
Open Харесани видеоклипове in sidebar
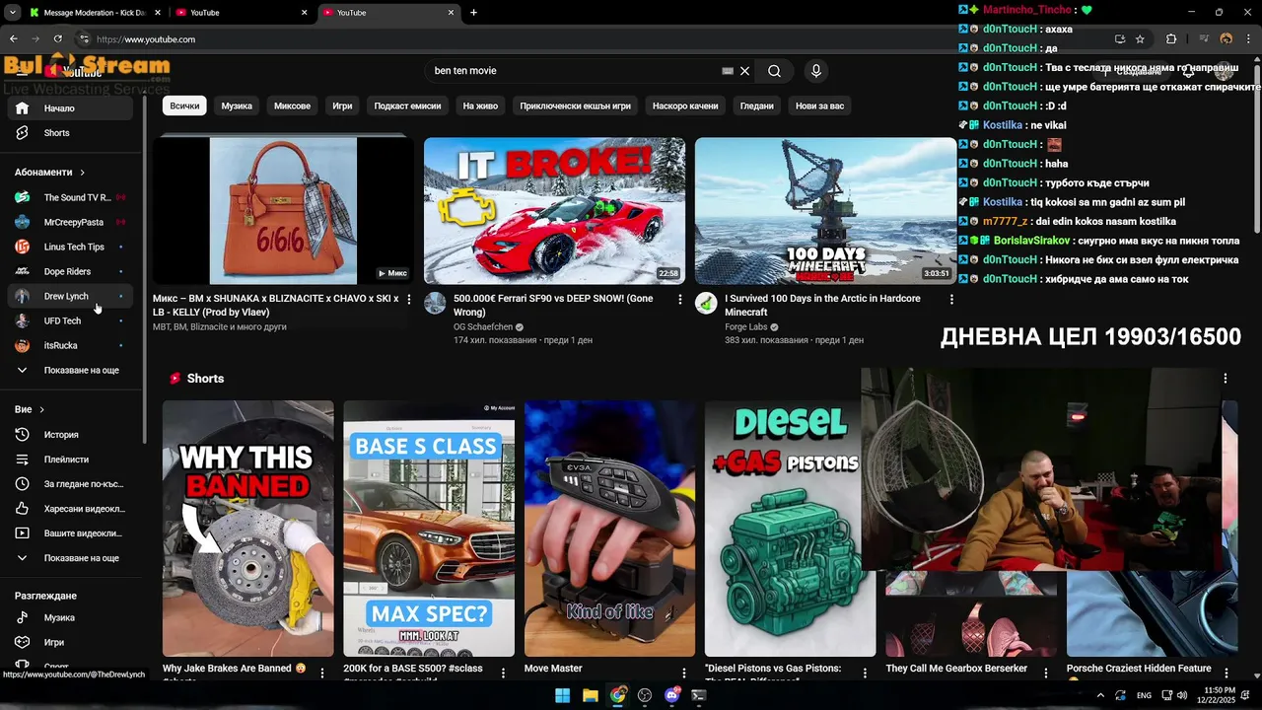pos(70,509)
